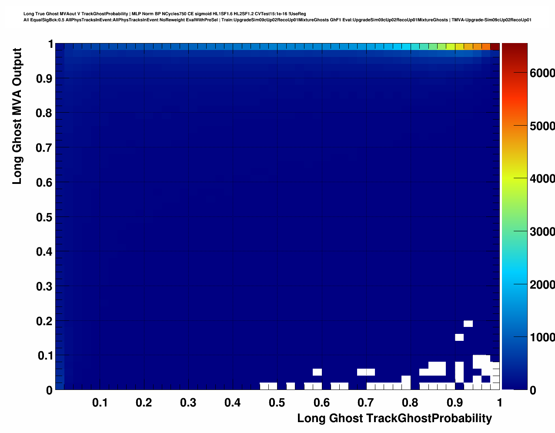The height and width of the screenshot is (433, 555).
Task: Click the x-axis tick label 0.8
Action: 411,403
